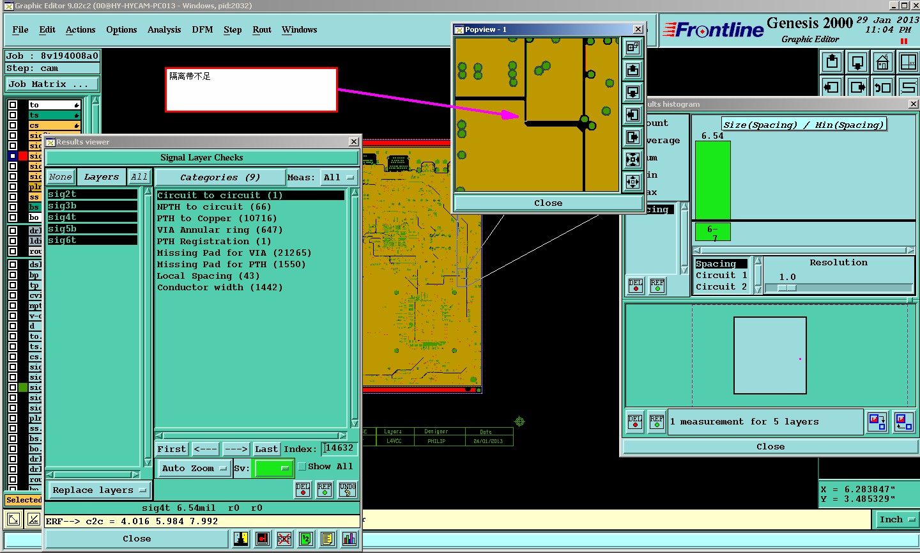The width and height of the screenshot is (920, 553).
Task: Toggle the checkbox for layer 'ss'
Action: (13, 197)
